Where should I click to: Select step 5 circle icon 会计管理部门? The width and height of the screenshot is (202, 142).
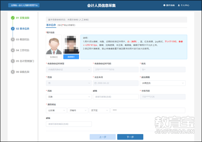pyautogui.click(x=13, y=61)
